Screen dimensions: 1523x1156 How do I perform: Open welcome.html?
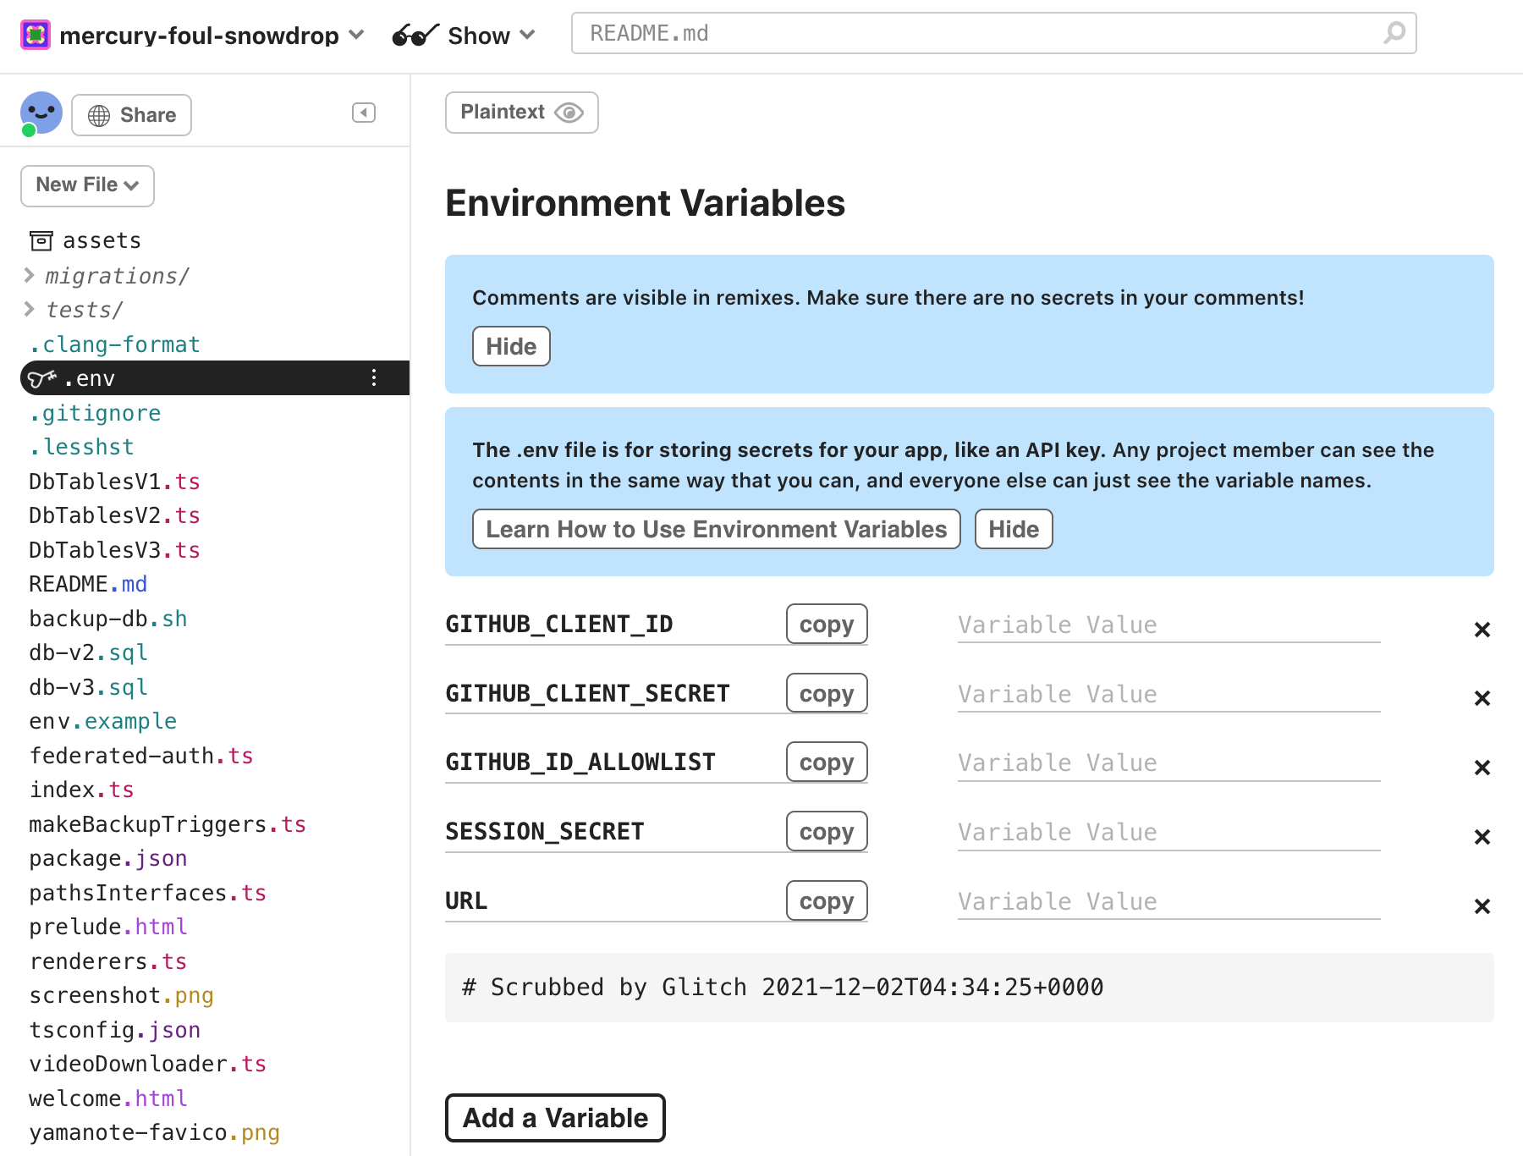[x=107, y=1098]
